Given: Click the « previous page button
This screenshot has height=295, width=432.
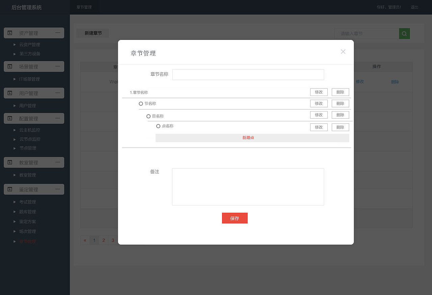Looking at the screenshot, I should pos(85,240).
